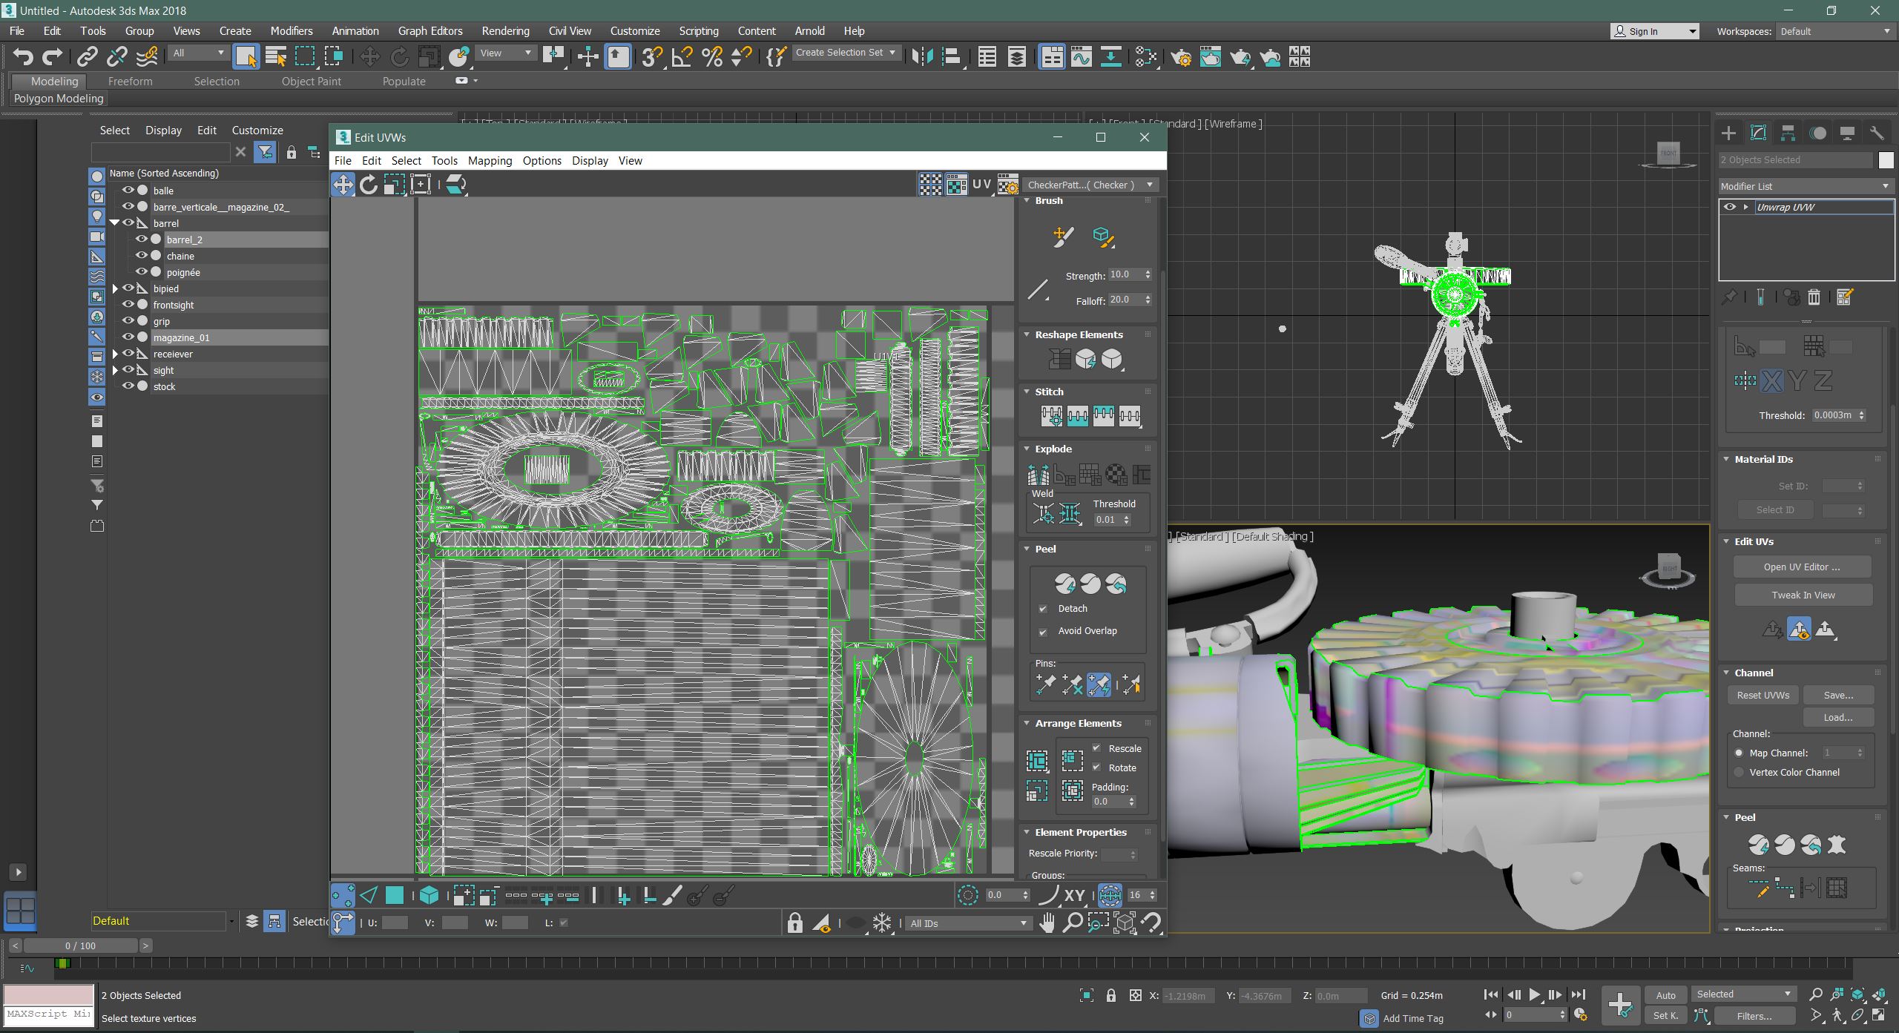Uncheck the Detach option in the Peel rollout

1044,608
